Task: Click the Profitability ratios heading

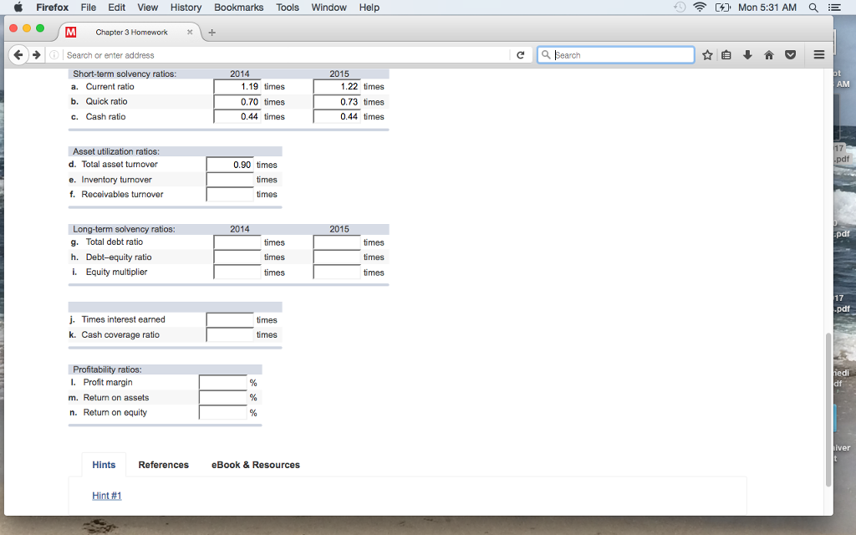Action: (107, 369)
